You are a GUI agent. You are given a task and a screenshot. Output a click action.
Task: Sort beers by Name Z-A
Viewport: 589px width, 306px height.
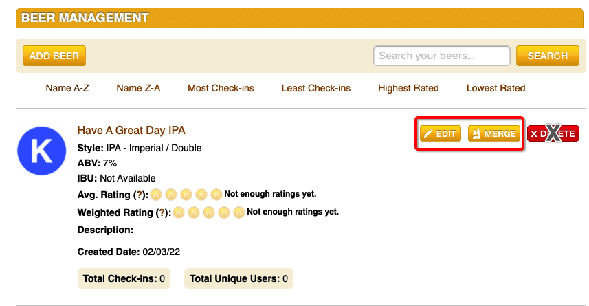[x=138, y=88]
